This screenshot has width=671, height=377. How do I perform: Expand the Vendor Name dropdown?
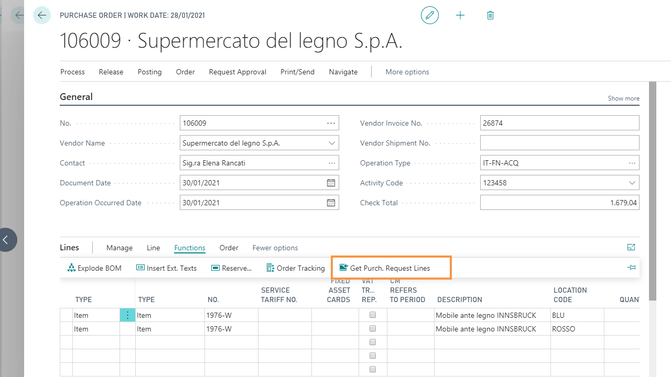331,143
